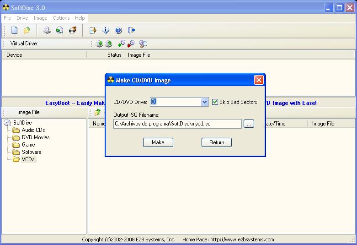Select the Audio CDs folder in tree
357x245 pixels.
coord(33,130)
